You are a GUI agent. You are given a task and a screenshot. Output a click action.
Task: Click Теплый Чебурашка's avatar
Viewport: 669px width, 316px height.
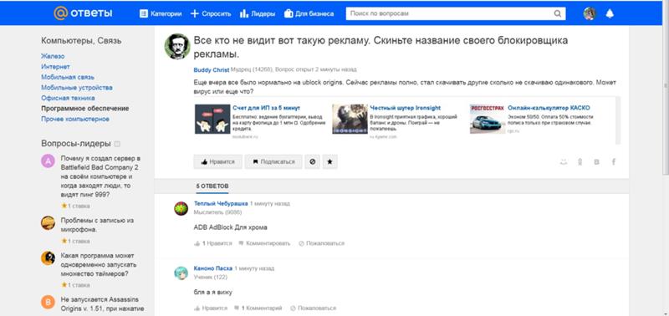[x=181, y=208]
